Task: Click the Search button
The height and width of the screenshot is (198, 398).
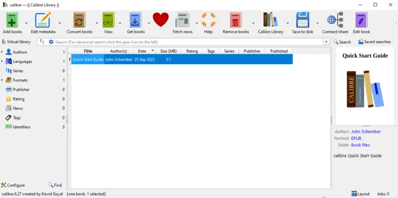Action: click(342, 42)
